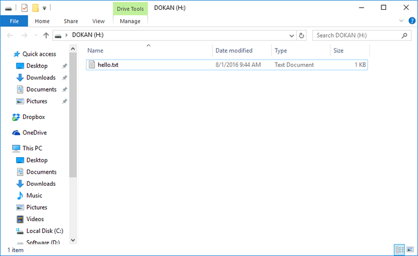This screenshot has height=256, width=418.
Task: Switch to Large icons view icon
Action: click(410, 250)
